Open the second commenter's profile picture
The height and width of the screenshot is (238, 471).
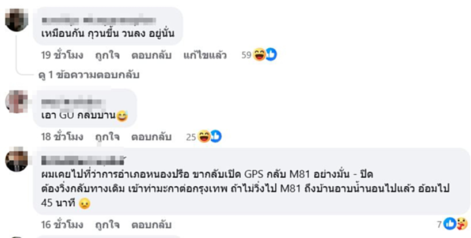point(17,101)
